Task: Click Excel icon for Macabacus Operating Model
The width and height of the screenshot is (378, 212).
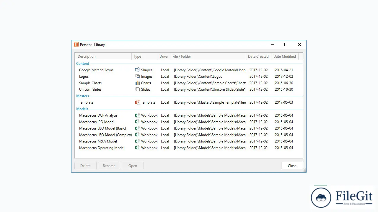Action: 137,148
